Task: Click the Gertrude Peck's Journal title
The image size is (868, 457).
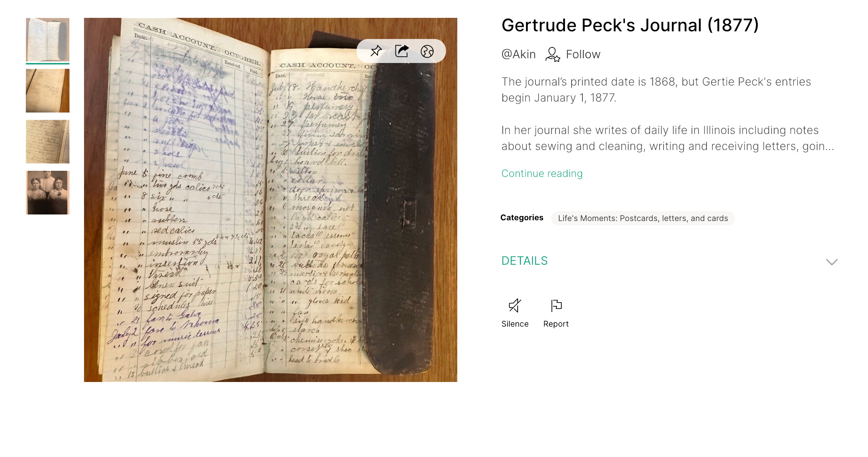Action: tap(630, 25)
